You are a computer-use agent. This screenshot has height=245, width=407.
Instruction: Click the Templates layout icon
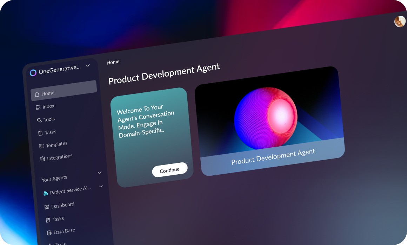41,146
